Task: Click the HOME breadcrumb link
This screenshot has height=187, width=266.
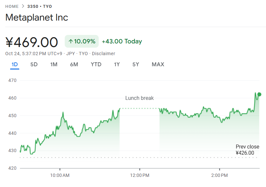Action: (x=12, y=6)
